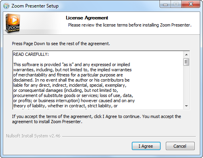Click the License Agreement heading
The image size is (203, 158).
pyautogui.click(x=87, y=18)
